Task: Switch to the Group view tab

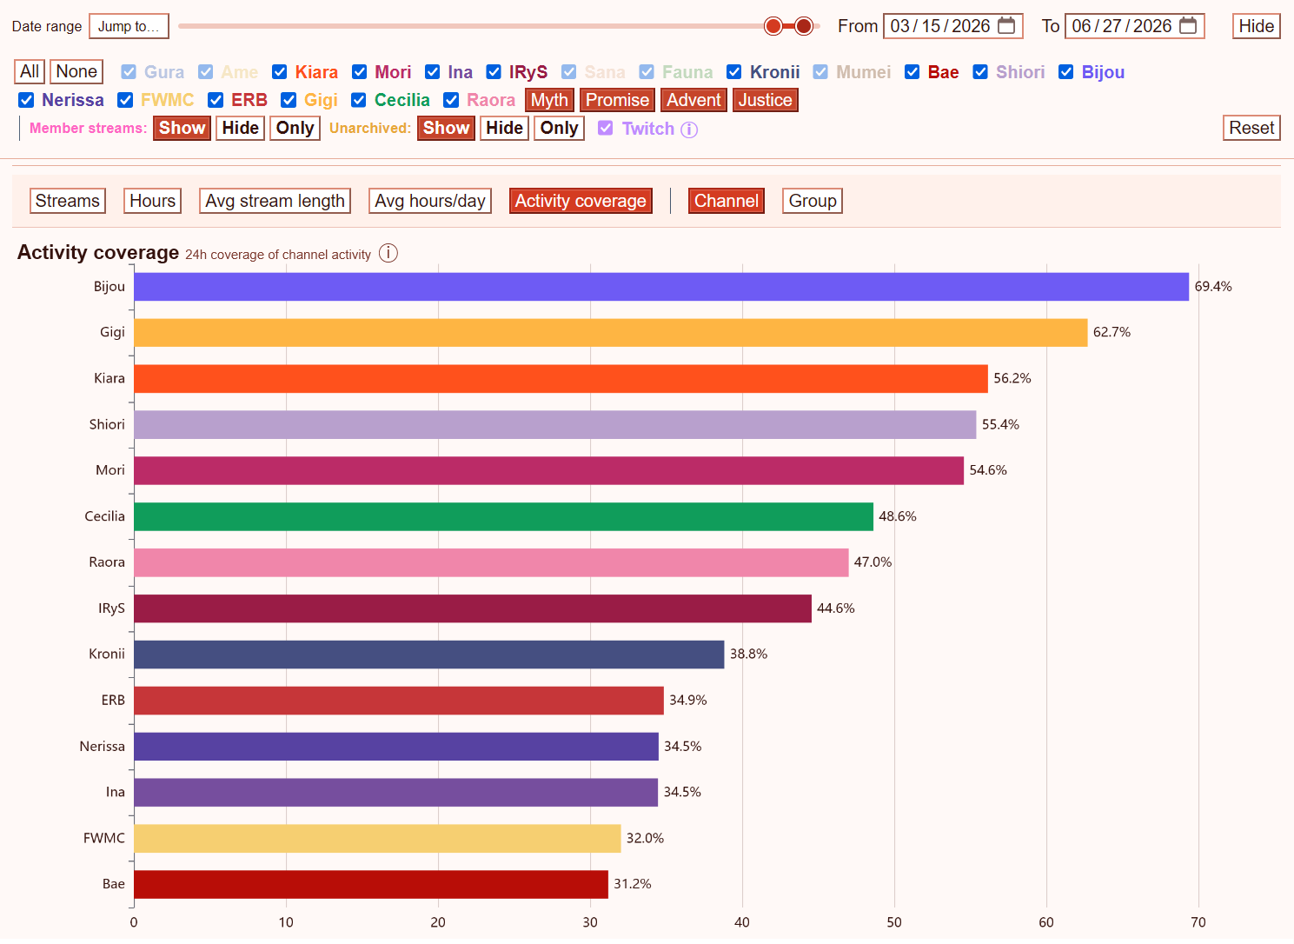Action: 813,201
